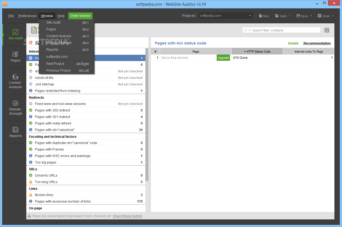Expand the Save button dropdown arrow
The image size is (342, 227).
[311, 16]
